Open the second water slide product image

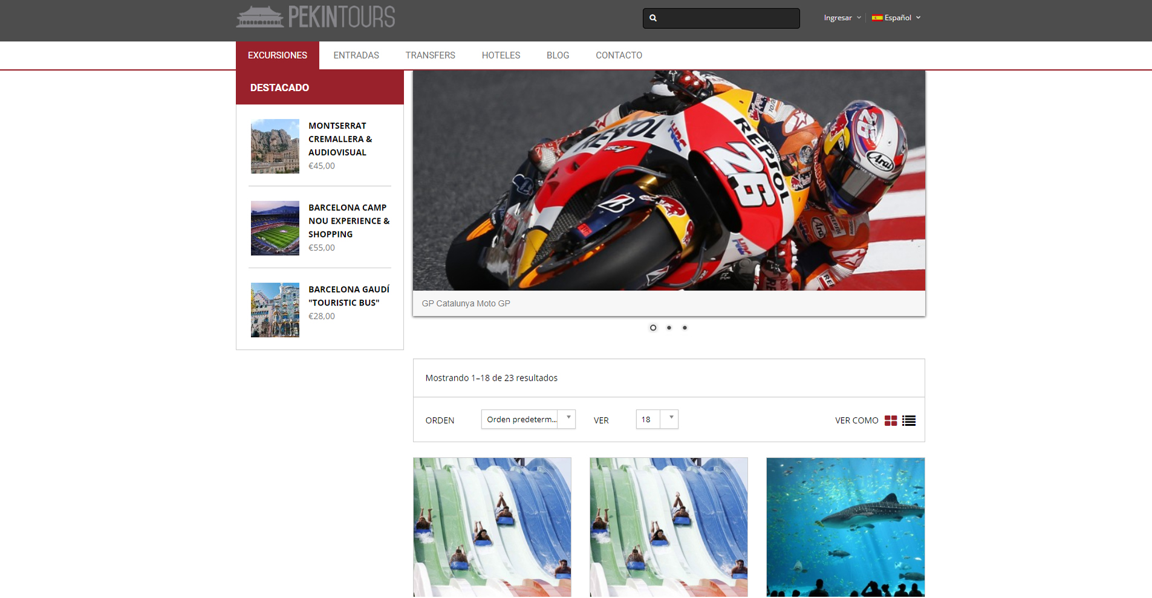pos(669,527)
